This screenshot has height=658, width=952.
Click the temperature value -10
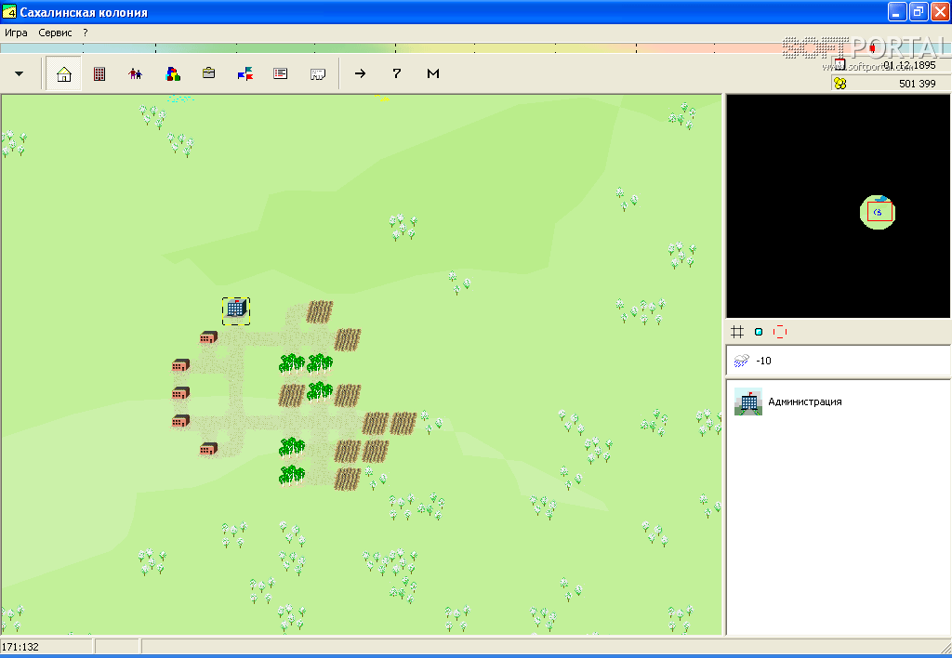[x=764, y=361]
